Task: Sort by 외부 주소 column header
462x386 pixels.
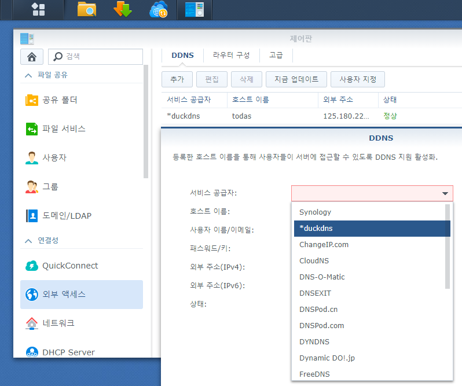Action: (x=349, y=100)
